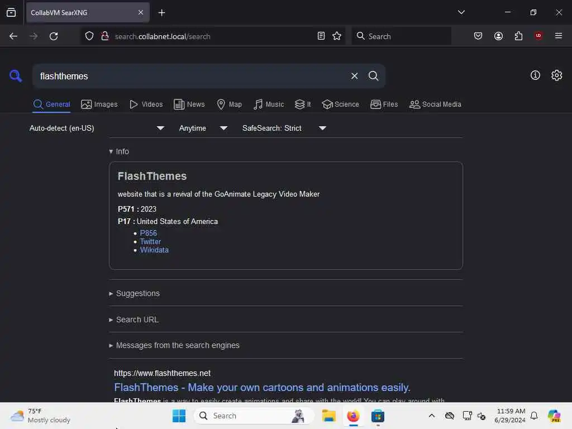Open the Twitter link

[150, 241]
